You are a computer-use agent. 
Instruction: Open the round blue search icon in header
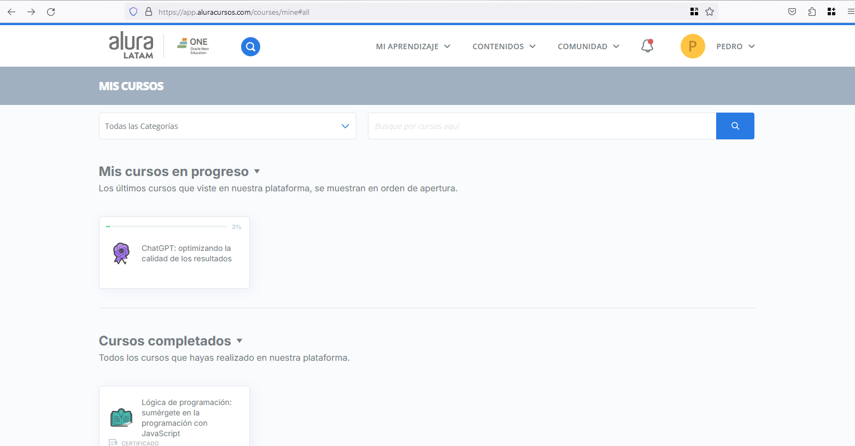coord(250,46)
